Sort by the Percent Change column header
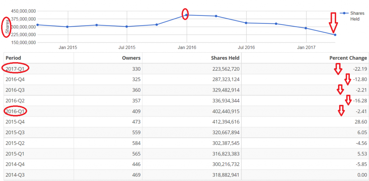 (x=348, y=58)
